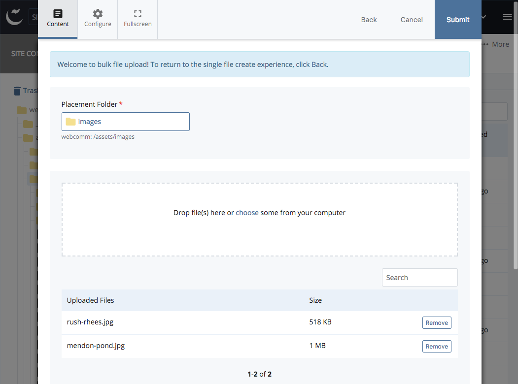The image size is (518, 384).
Task: Click the Uploaded Files column header
Action: tap(90, 300)
